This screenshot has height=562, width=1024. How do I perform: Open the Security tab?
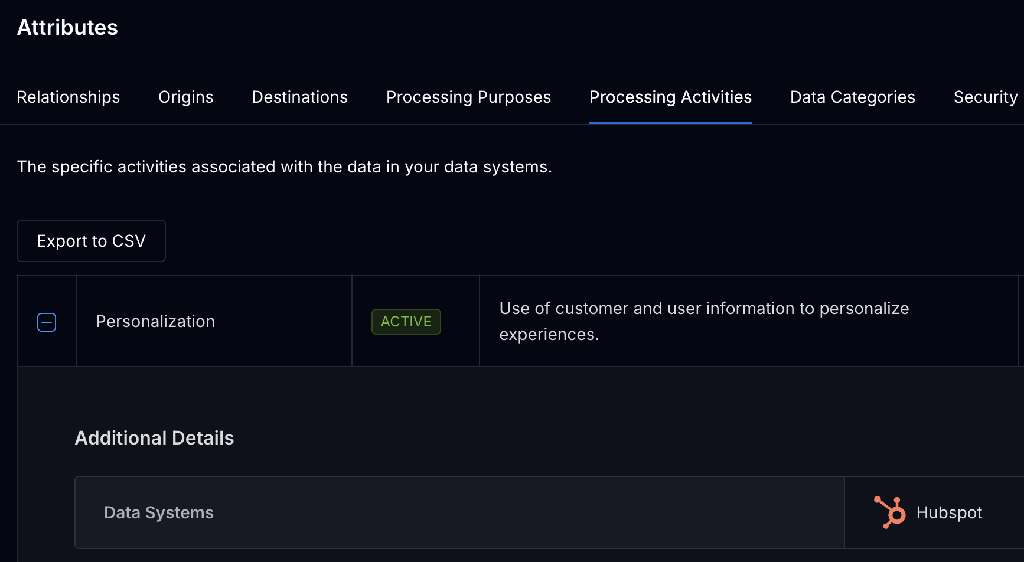tap(984, 97)
